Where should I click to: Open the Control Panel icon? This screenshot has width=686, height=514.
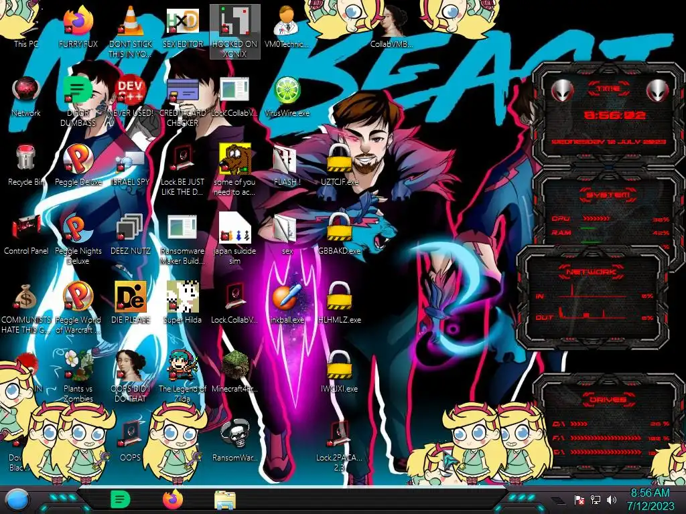[x=26, y=234]
